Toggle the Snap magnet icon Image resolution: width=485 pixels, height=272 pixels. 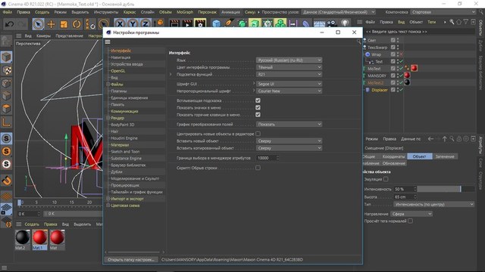point(7,181)
